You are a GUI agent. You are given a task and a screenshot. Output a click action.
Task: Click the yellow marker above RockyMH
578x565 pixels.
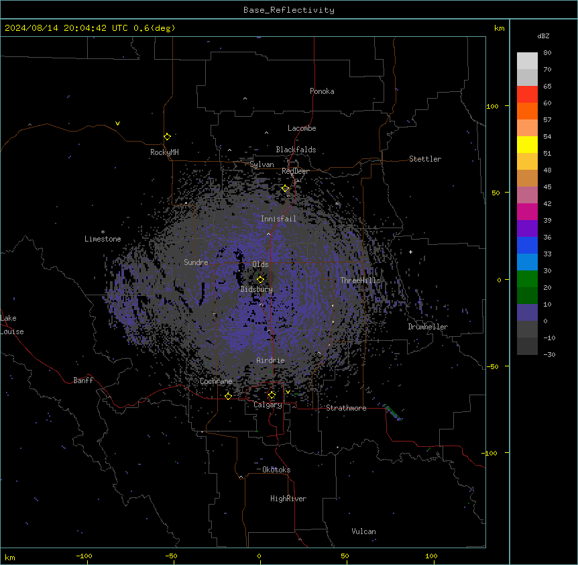167,136
